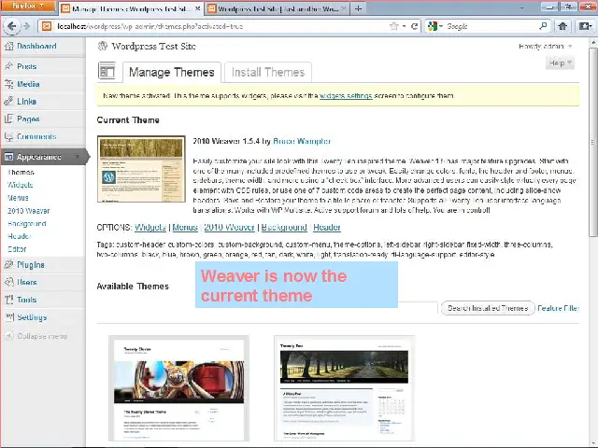Image resolution: width=598 pixels, height=448 pixels.
Task: Click the Appearance icon in sidebar
Action: pos(8,157)
